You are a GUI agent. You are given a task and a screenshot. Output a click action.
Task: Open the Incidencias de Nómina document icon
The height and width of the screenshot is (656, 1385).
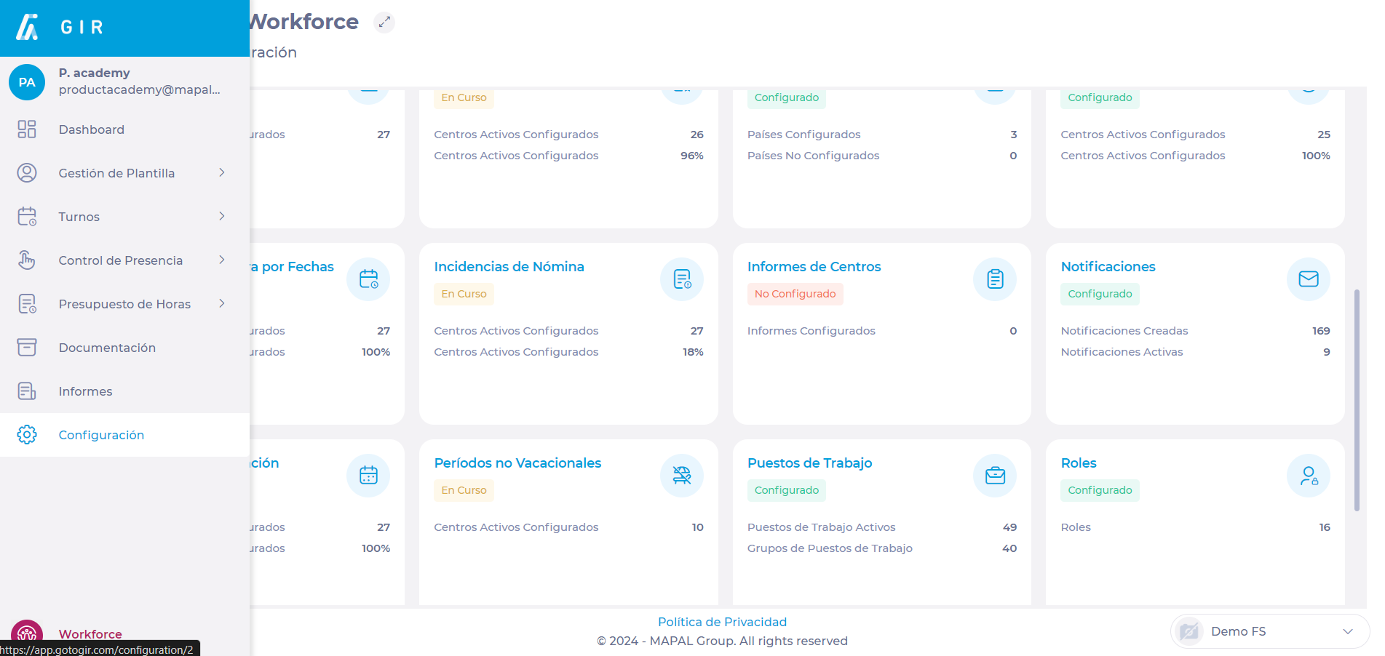point(681,279)
